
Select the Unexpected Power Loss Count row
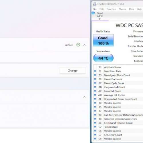point(118,99)
